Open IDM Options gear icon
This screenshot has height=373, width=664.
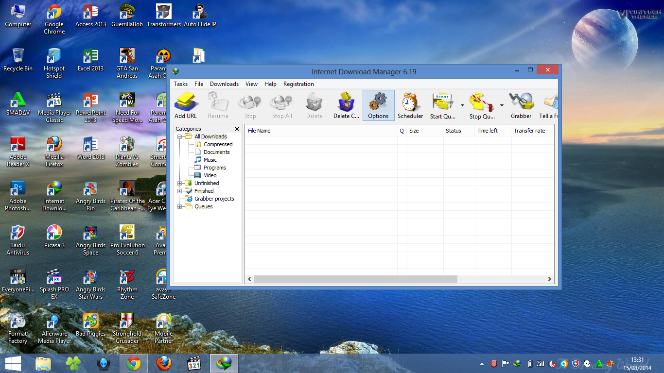[378, 105]
